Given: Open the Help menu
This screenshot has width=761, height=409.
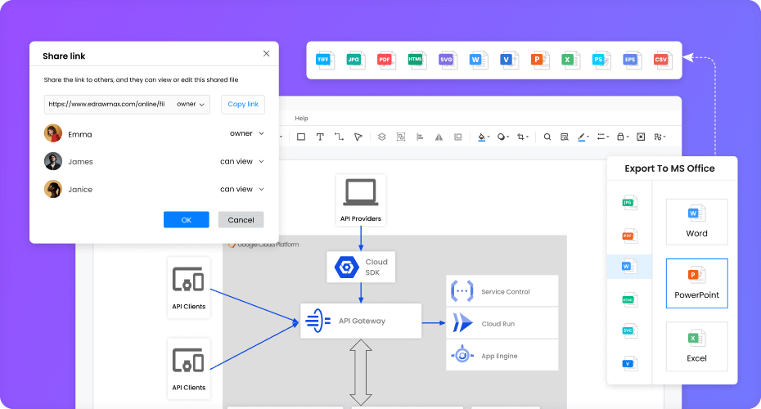Looking at the screenshot, I should [301, 119].
